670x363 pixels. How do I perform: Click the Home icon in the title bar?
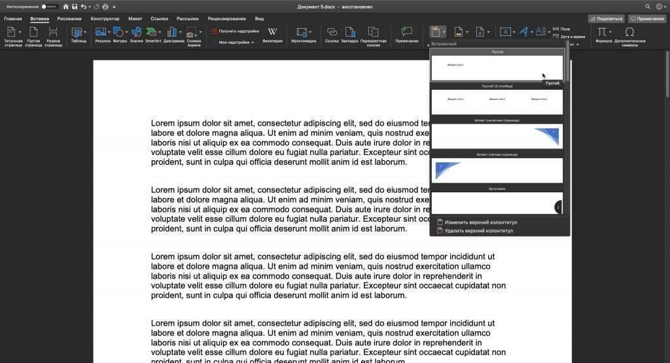[x=66, y=7]
